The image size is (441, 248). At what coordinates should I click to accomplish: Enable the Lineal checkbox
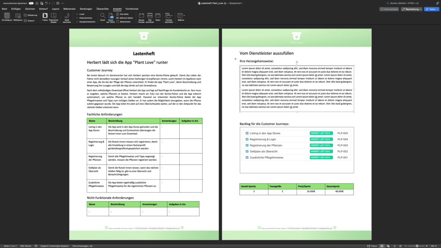pos(78,14)
